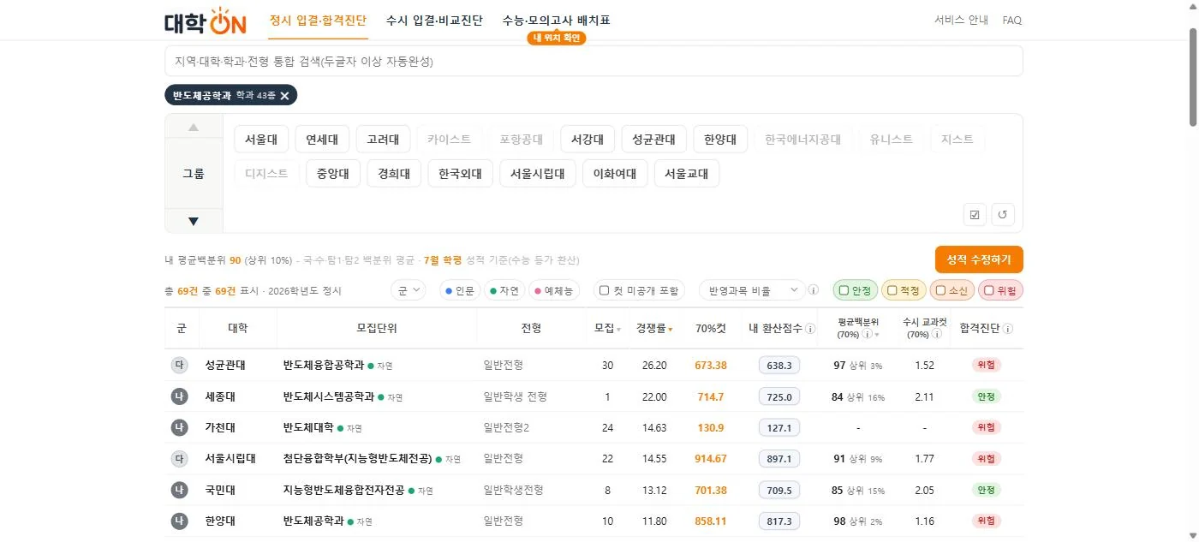
Task: Select 한양대 university chip
Action: click(x=720, y=139)
